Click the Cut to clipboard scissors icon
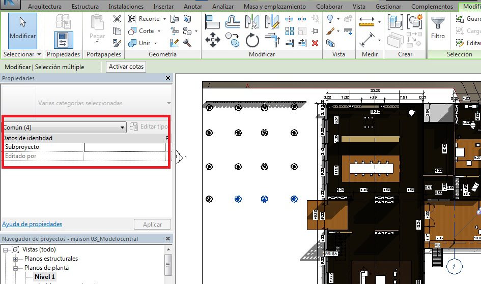 tap(117, 19)
